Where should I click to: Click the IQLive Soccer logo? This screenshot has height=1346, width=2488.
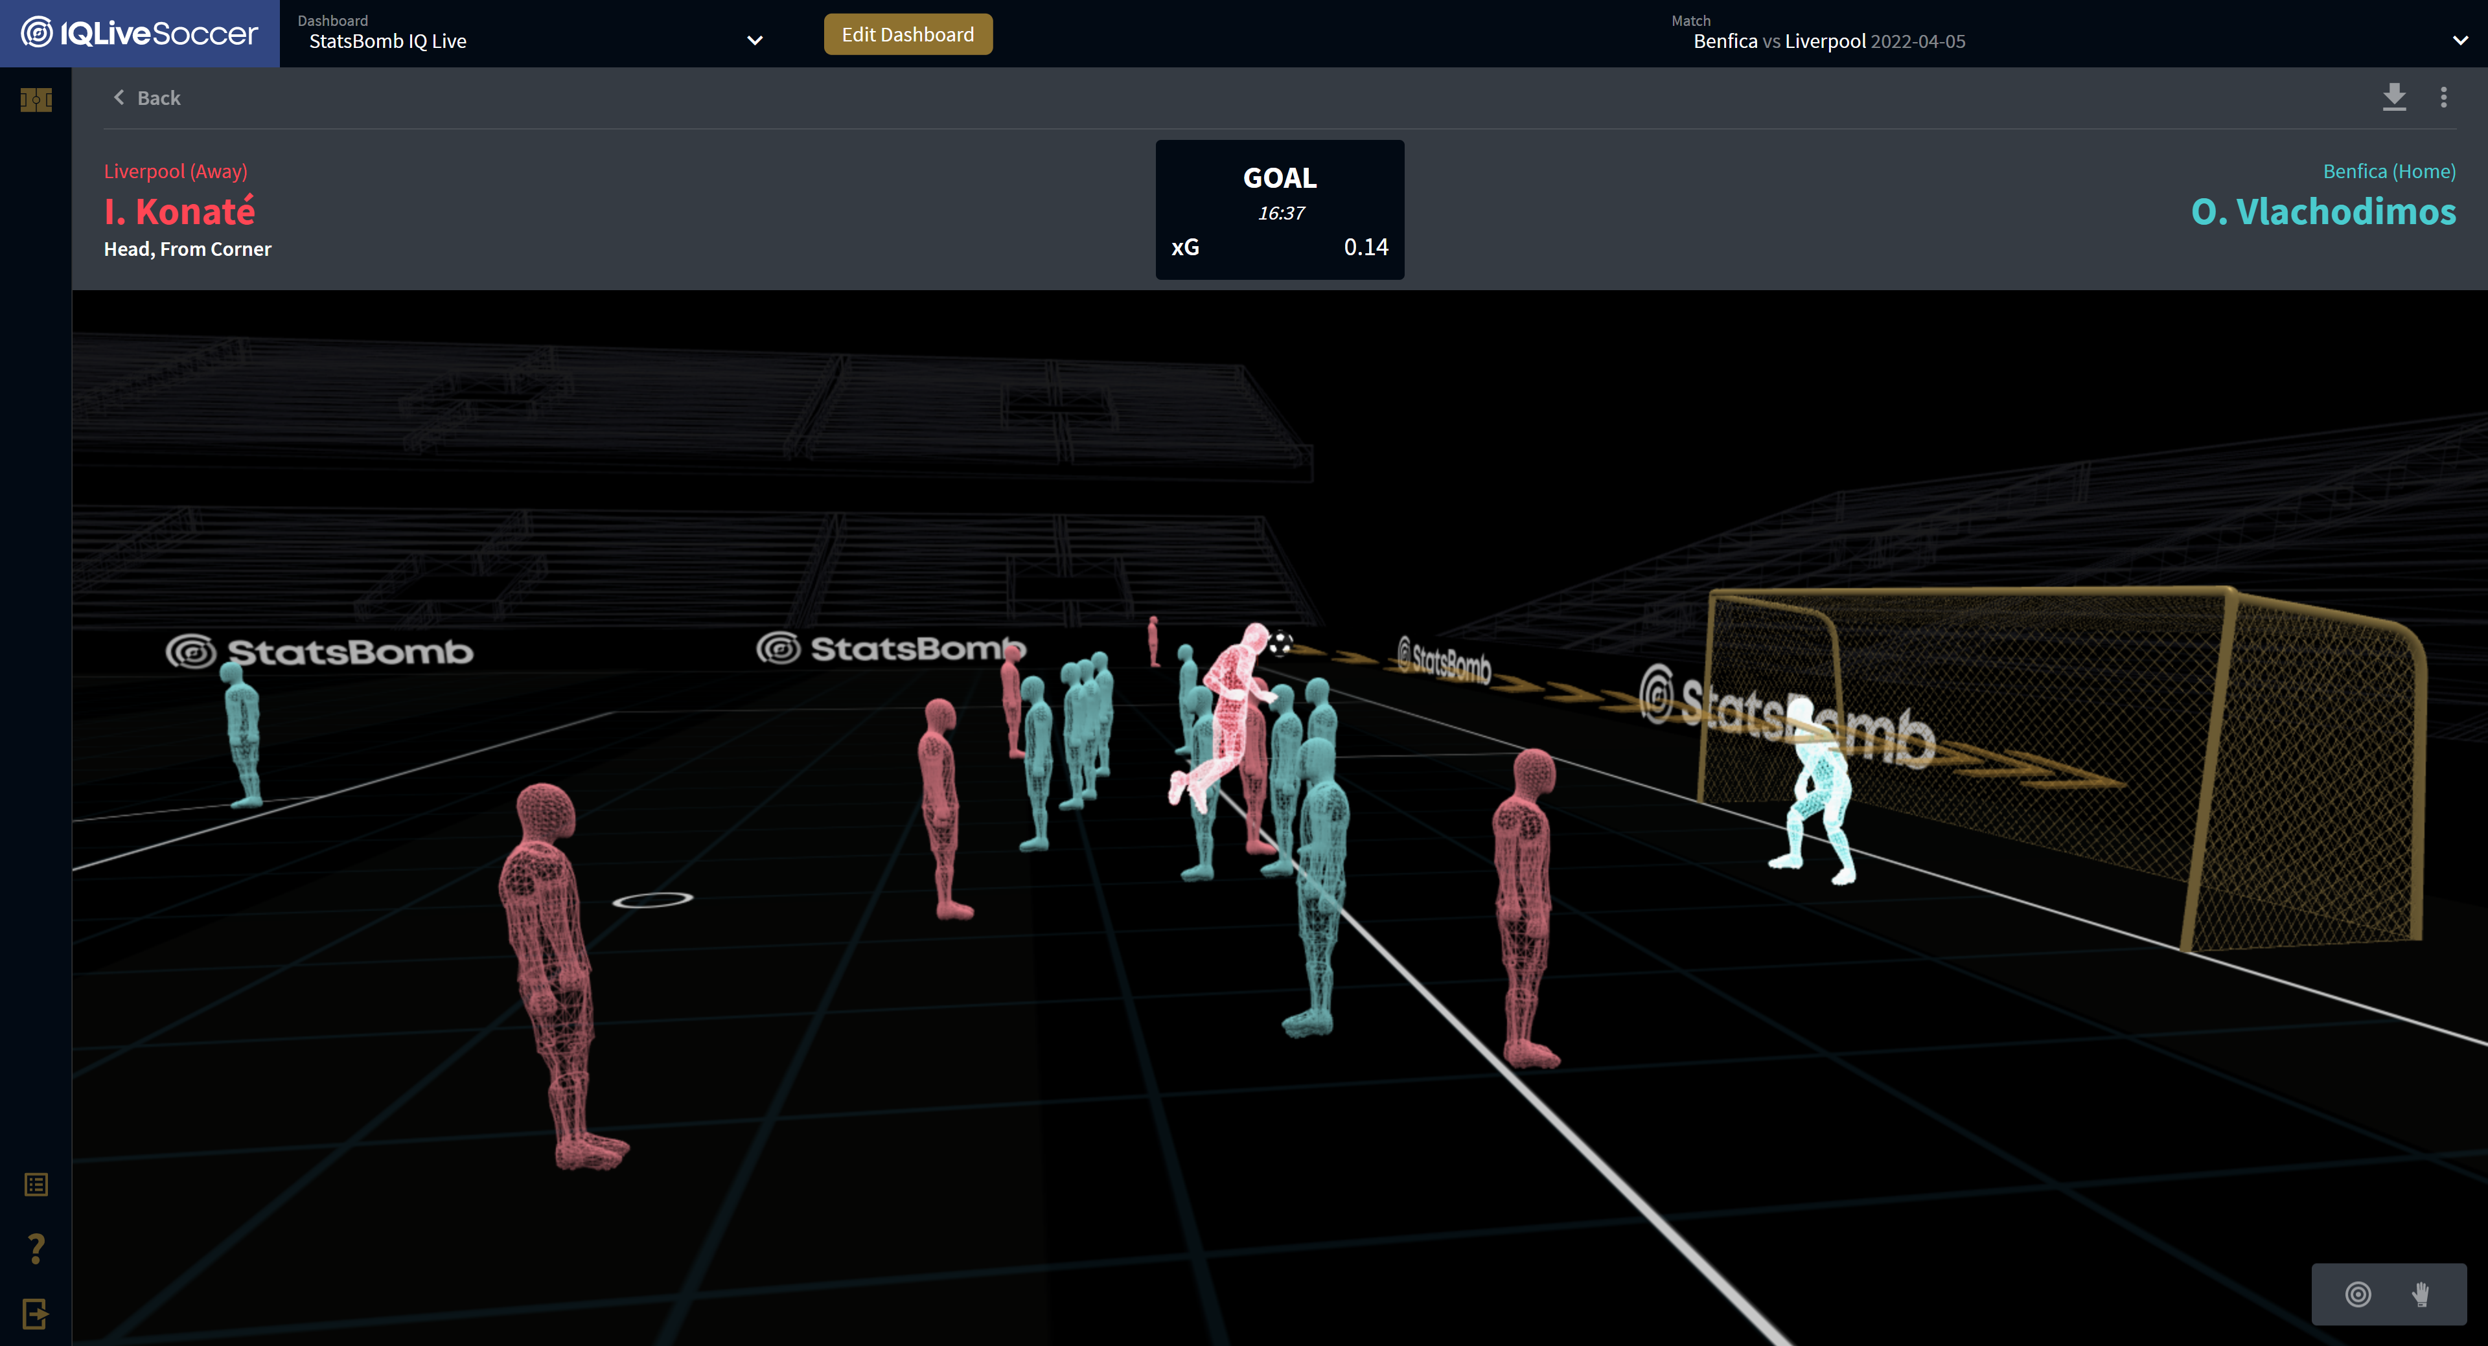pyautogui.click(x=140, y=34)
